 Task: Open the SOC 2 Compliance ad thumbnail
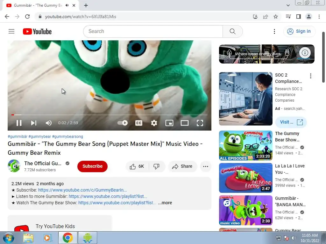click(x=245, y=99)
